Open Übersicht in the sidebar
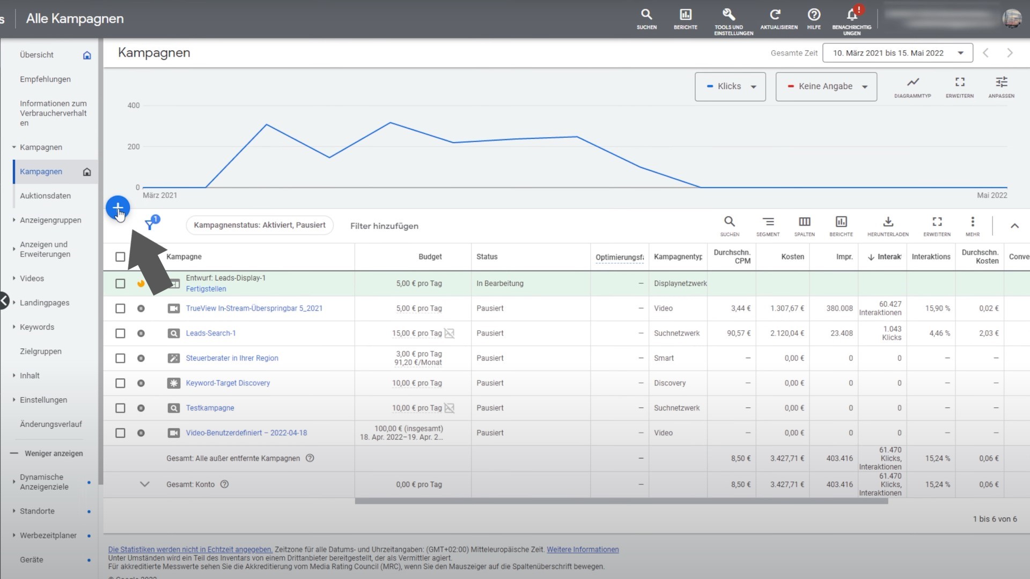 tap(36, 55)
